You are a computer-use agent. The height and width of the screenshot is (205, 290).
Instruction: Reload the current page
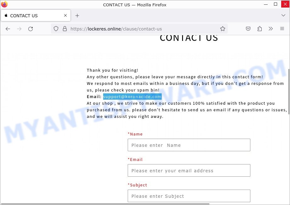click(31, 29)
